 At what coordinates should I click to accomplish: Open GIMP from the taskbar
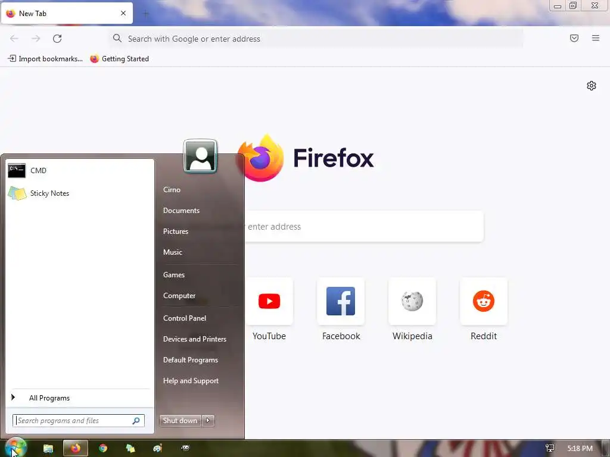click(185, 449)
